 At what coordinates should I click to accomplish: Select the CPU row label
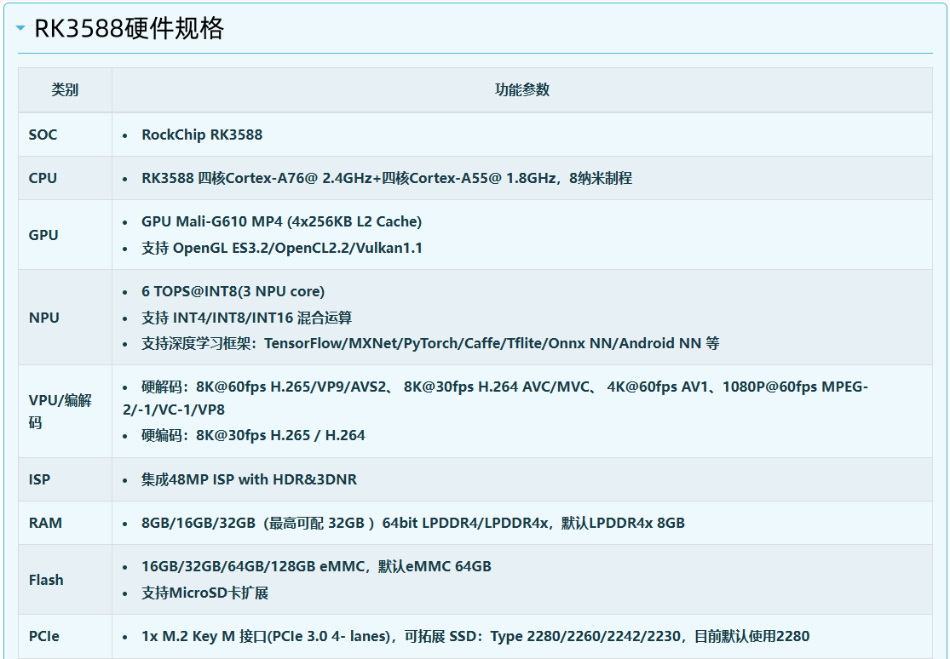[x=43, y=178]
